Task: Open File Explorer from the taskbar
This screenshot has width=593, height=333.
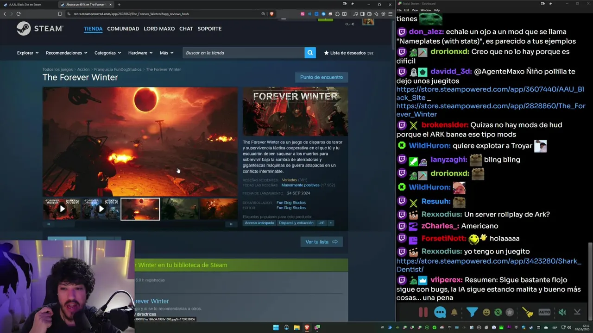Action: [x=296, y=327]
